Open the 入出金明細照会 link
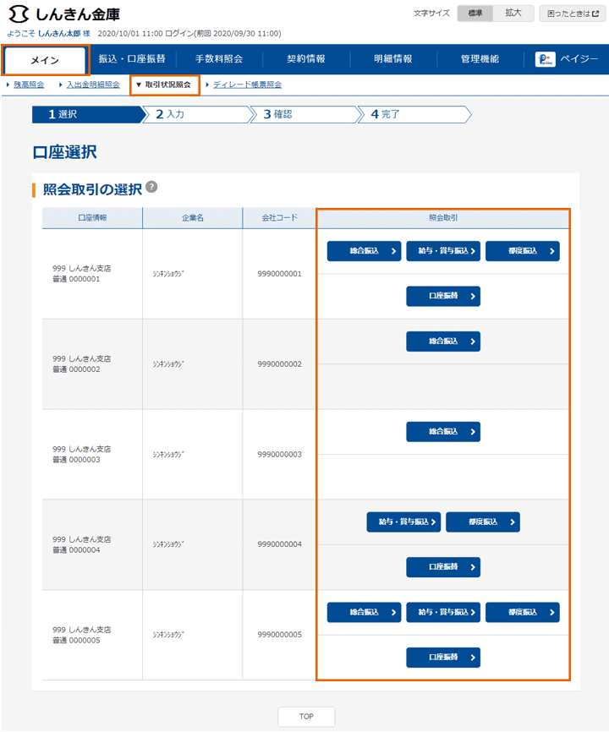 pos(93,85)
